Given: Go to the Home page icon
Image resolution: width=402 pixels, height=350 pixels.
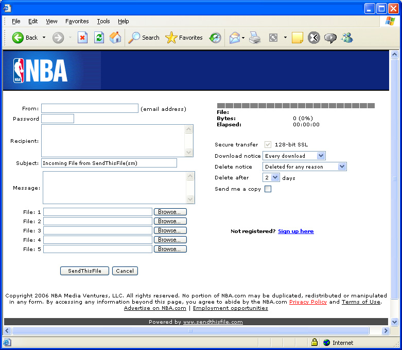Looking at the screenshot, I should pyautogui.click(x=115, y=38).
